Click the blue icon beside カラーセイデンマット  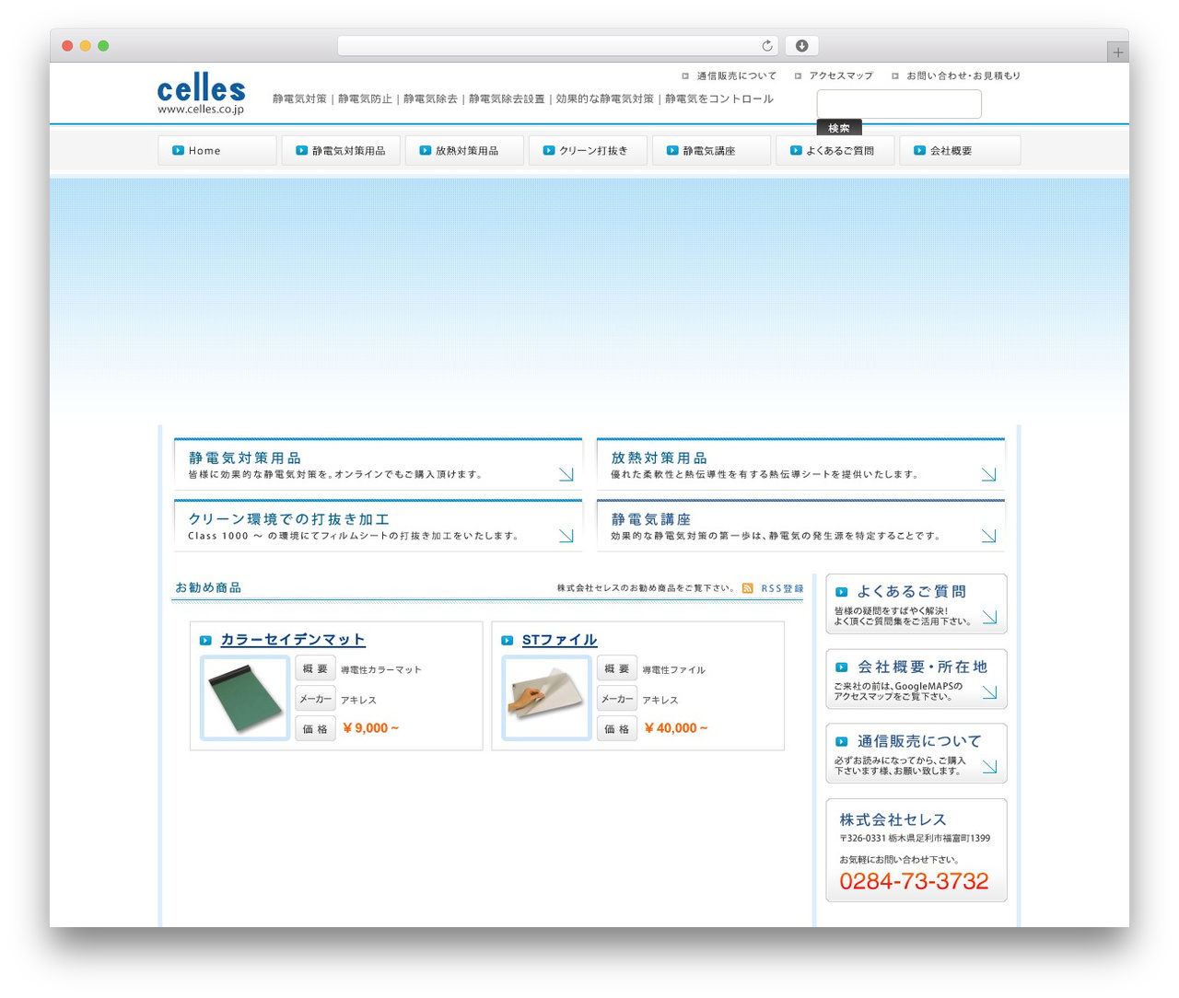205,641
